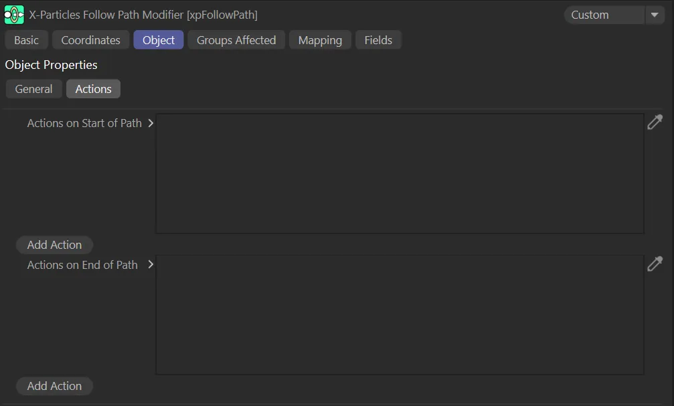Expand Actions on Start of Path chevron
The width and height of the screenshot is (674, 406).
[151, 123]
